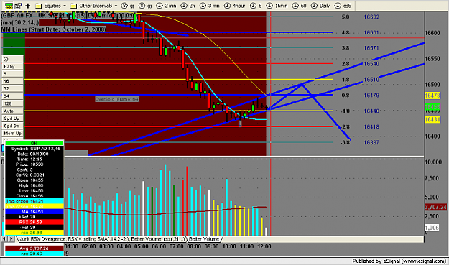Click the 08:00 time axis label
Viewport: 449px width, 265px height.
click(194, 246)
